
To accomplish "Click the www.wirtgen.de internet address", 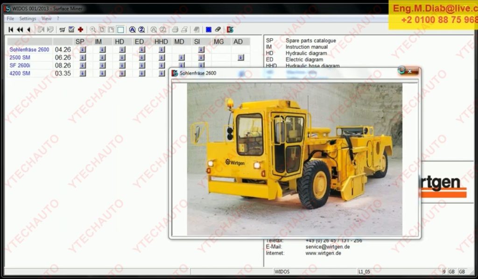I will tap(323, 253).
